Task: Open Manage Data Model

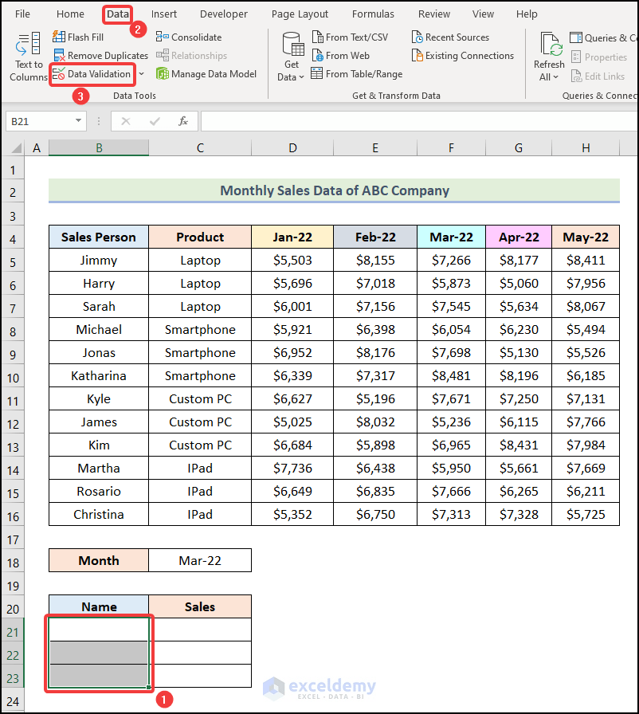Action: 206,73
